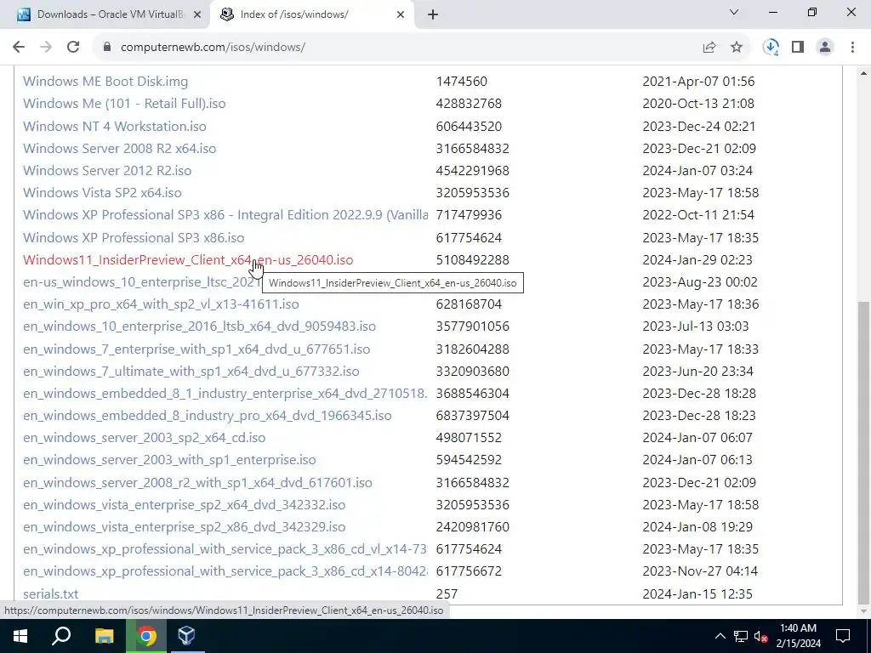Click Chrome icon in taskbar
871x653 pixels.
point(146,636)
